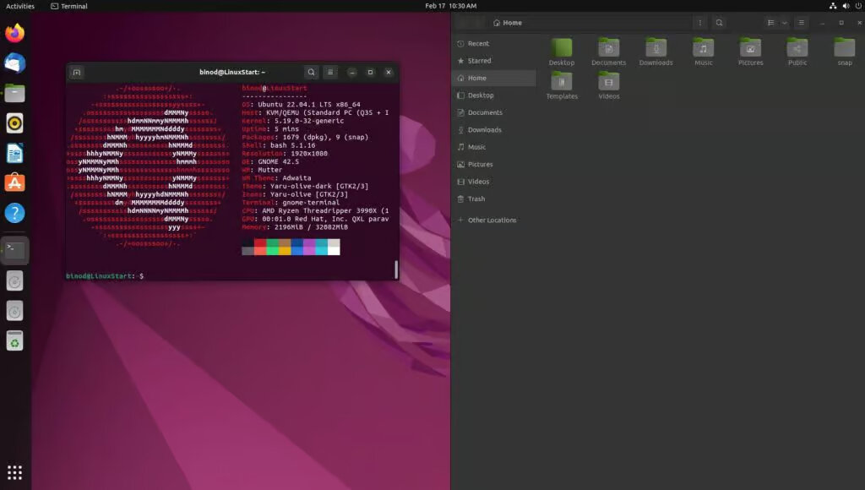The image size is (865, 490).
Task: Select Downloads in Files sidebar
Action: (493, 129)
